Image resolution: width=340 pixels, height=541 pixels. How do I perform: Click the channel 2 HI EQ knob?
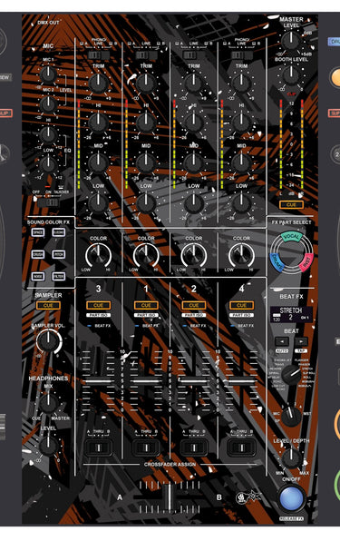coord(194,123)
